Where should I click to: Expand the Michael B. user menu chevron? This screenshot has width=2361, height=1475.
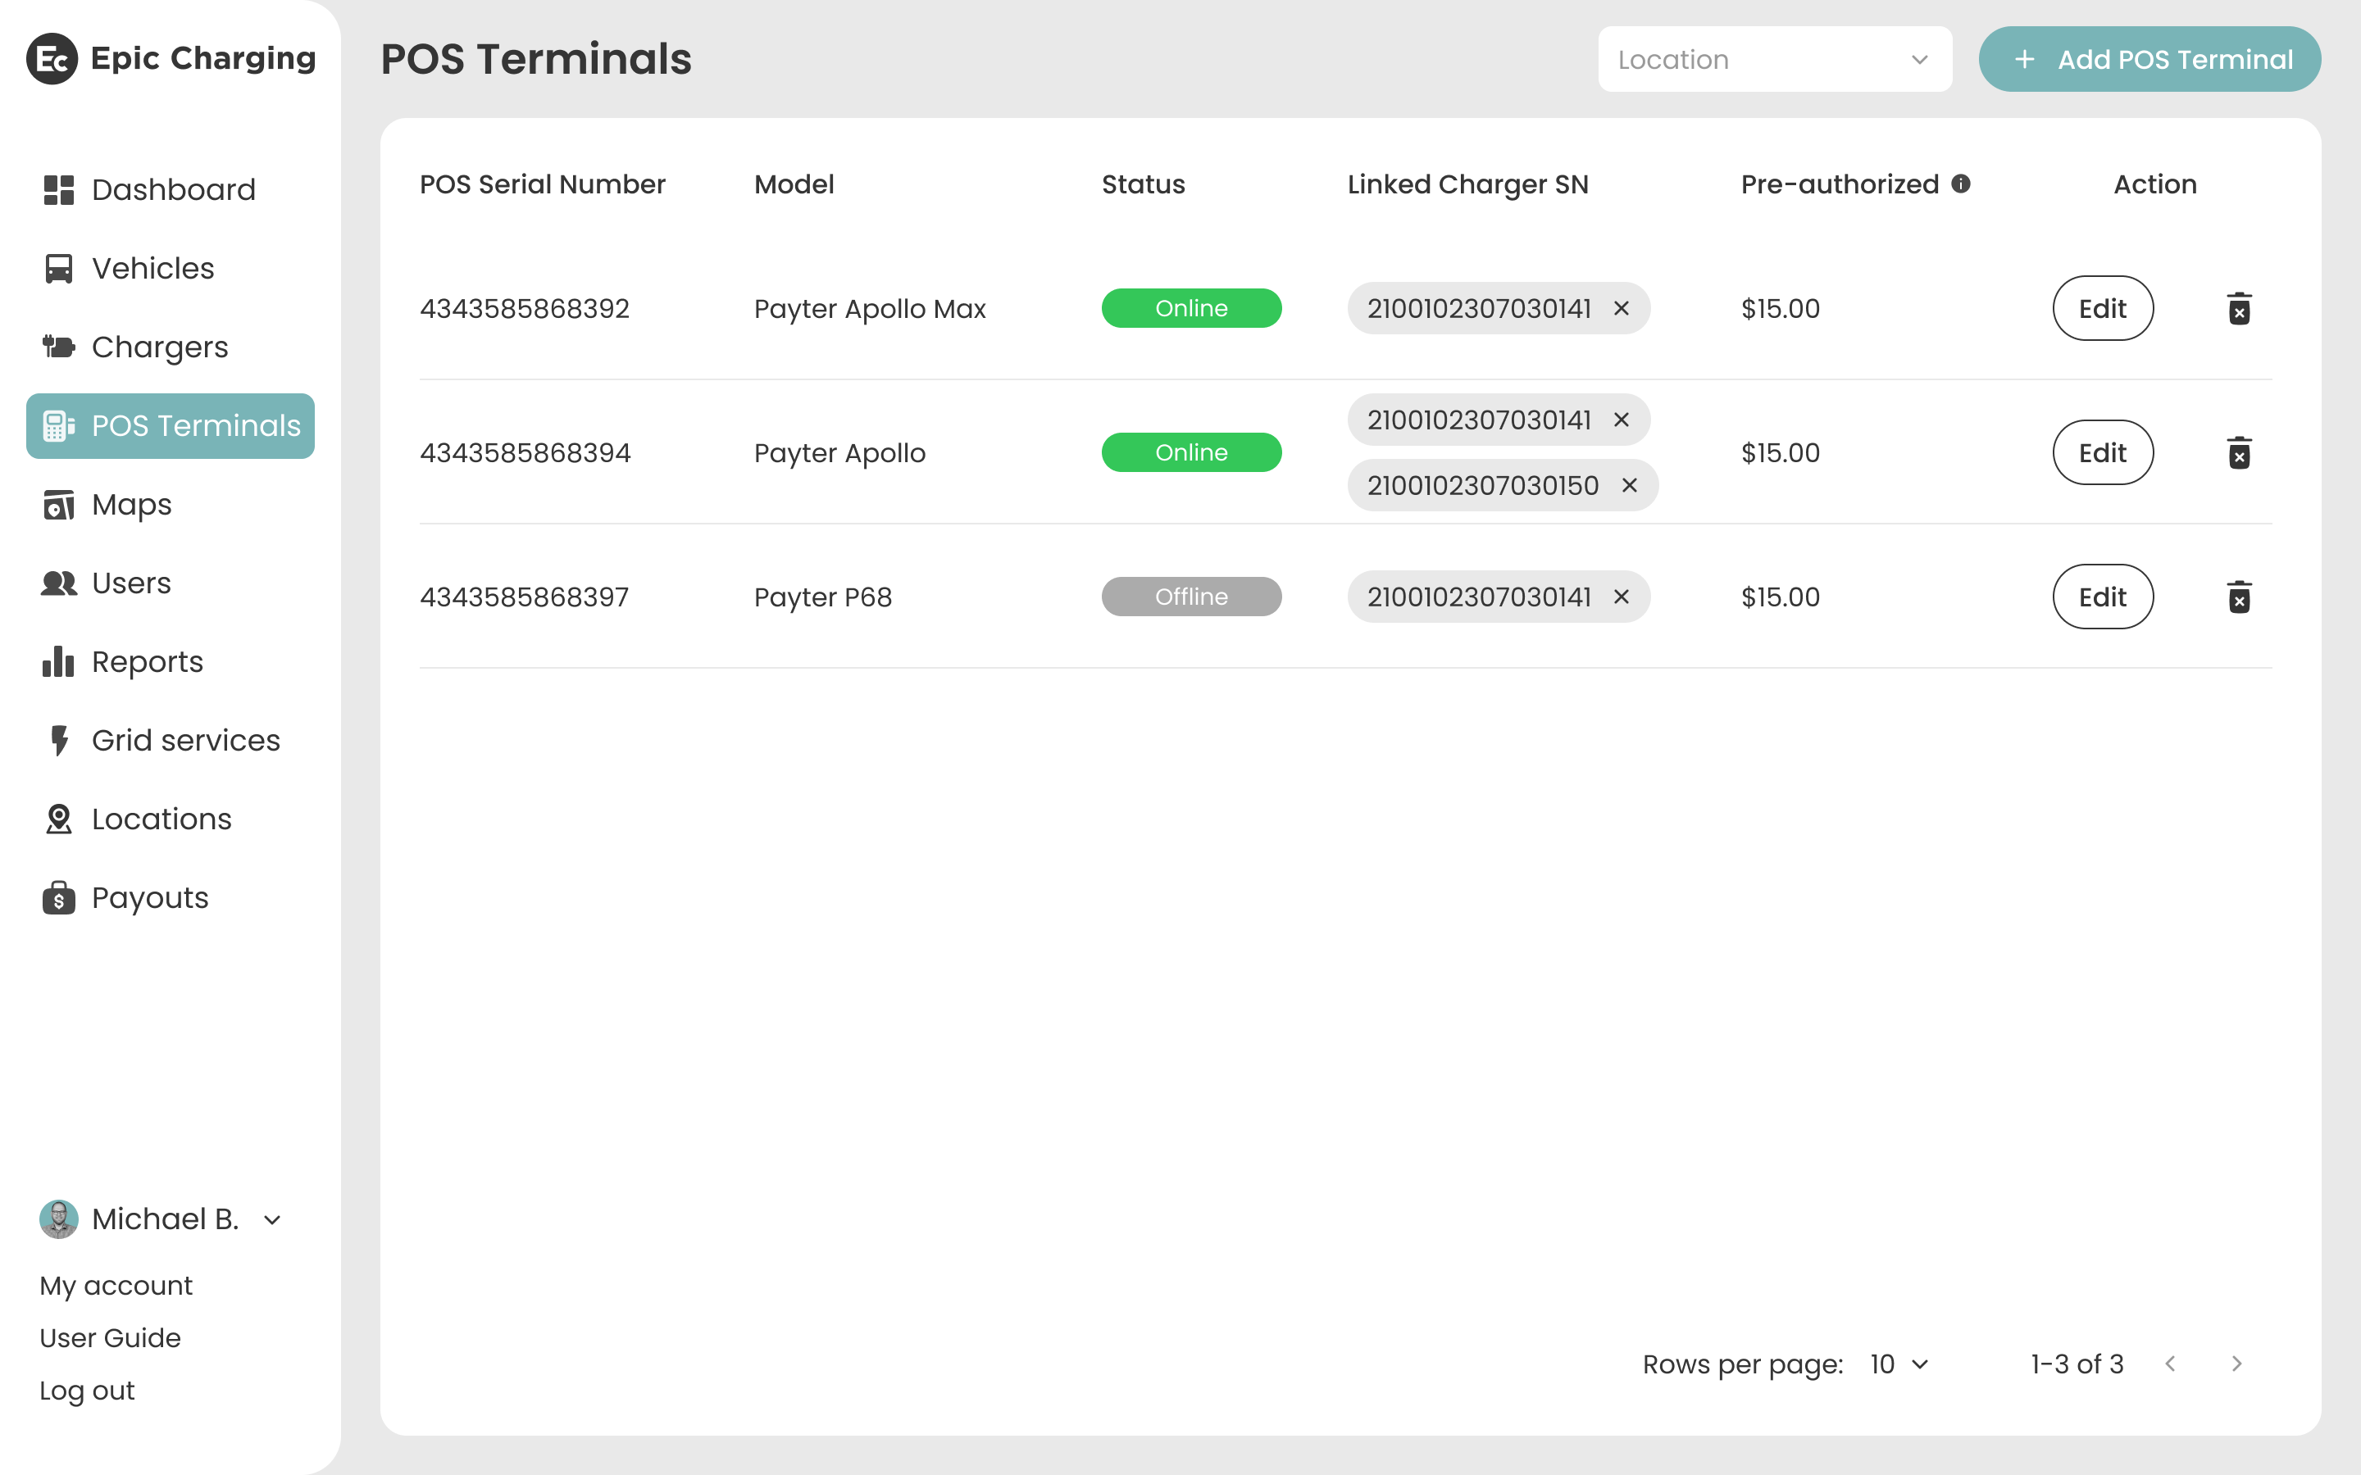pos(272,1220)
